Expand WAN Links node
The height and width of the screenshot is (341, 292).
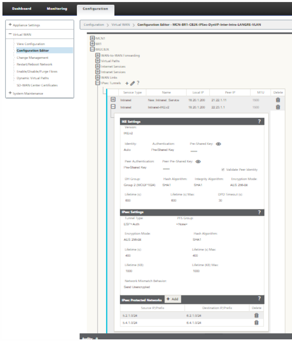[x=98, y=77]
